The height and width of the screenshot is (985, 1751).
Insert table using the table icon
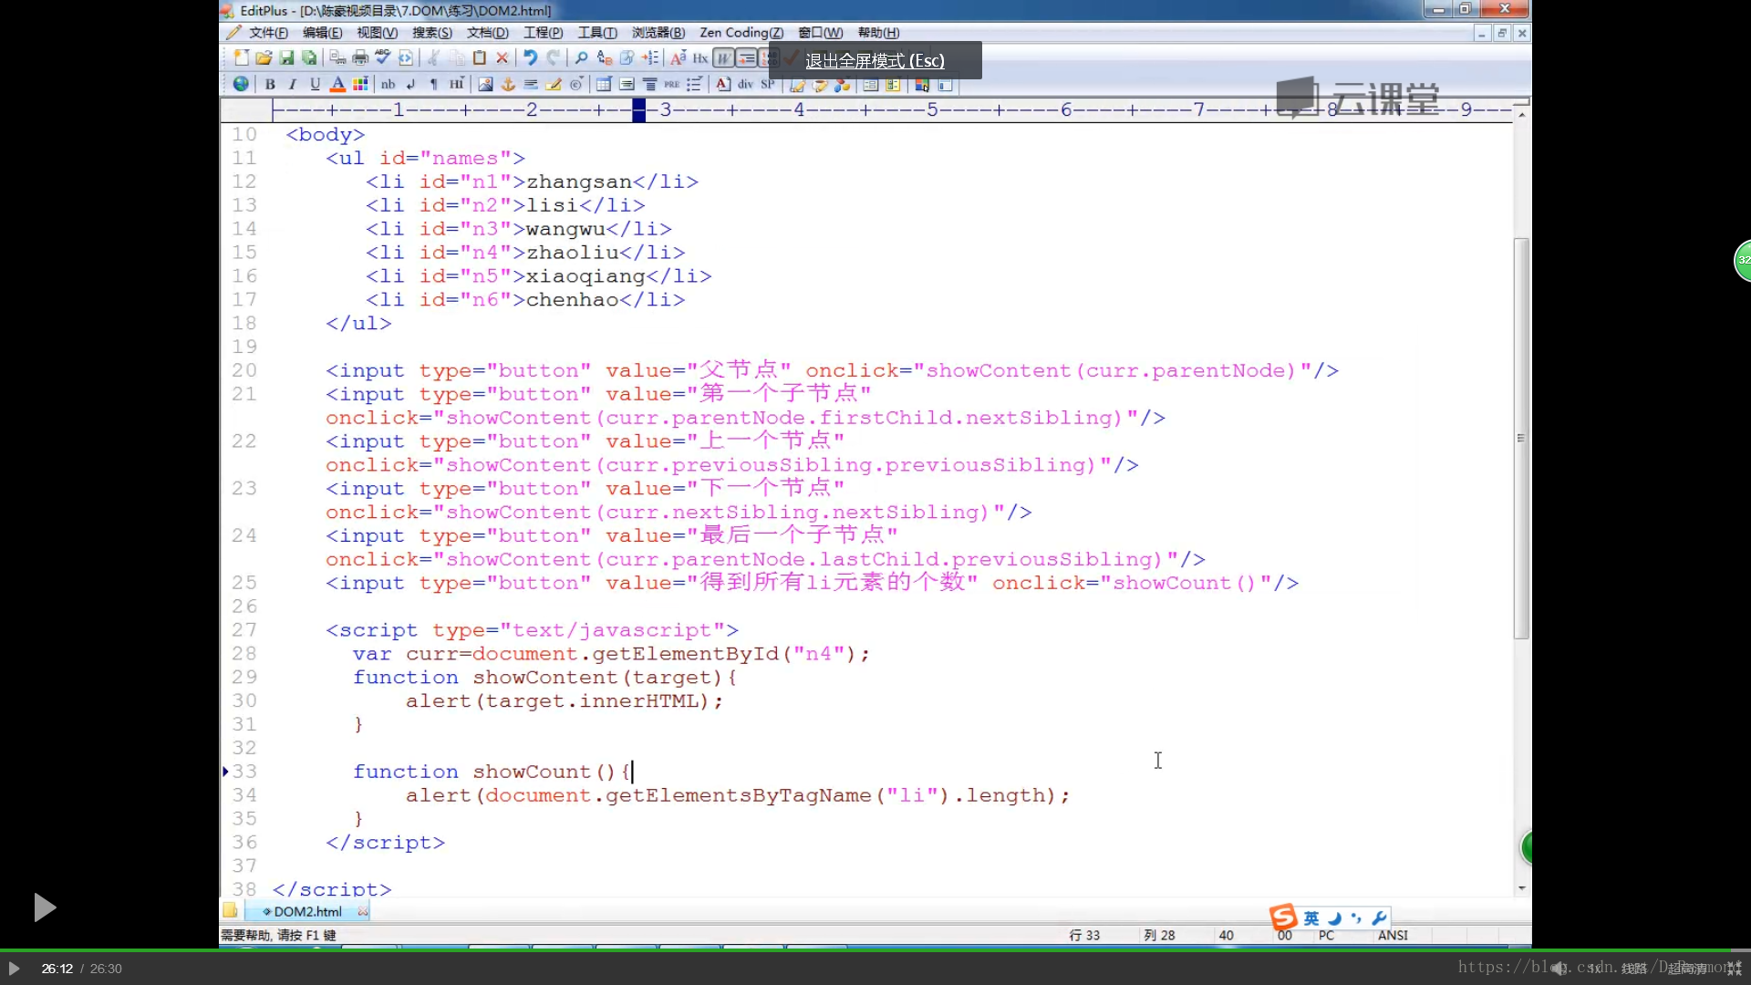(x=603, y=84)
